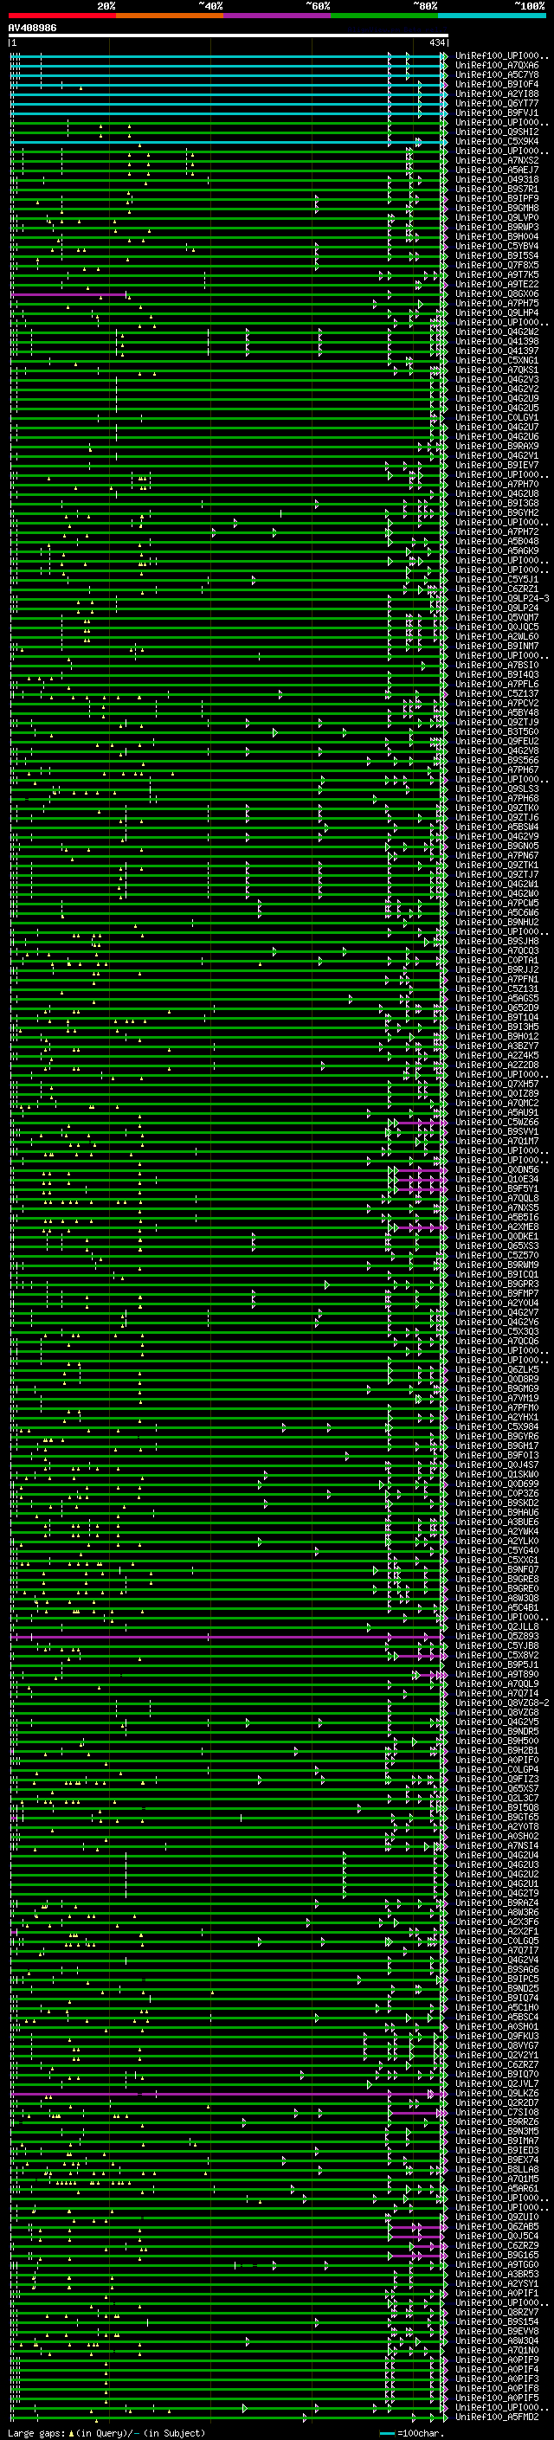Select UniRef100_Q6ZLK5 entry

[497, 1369]
